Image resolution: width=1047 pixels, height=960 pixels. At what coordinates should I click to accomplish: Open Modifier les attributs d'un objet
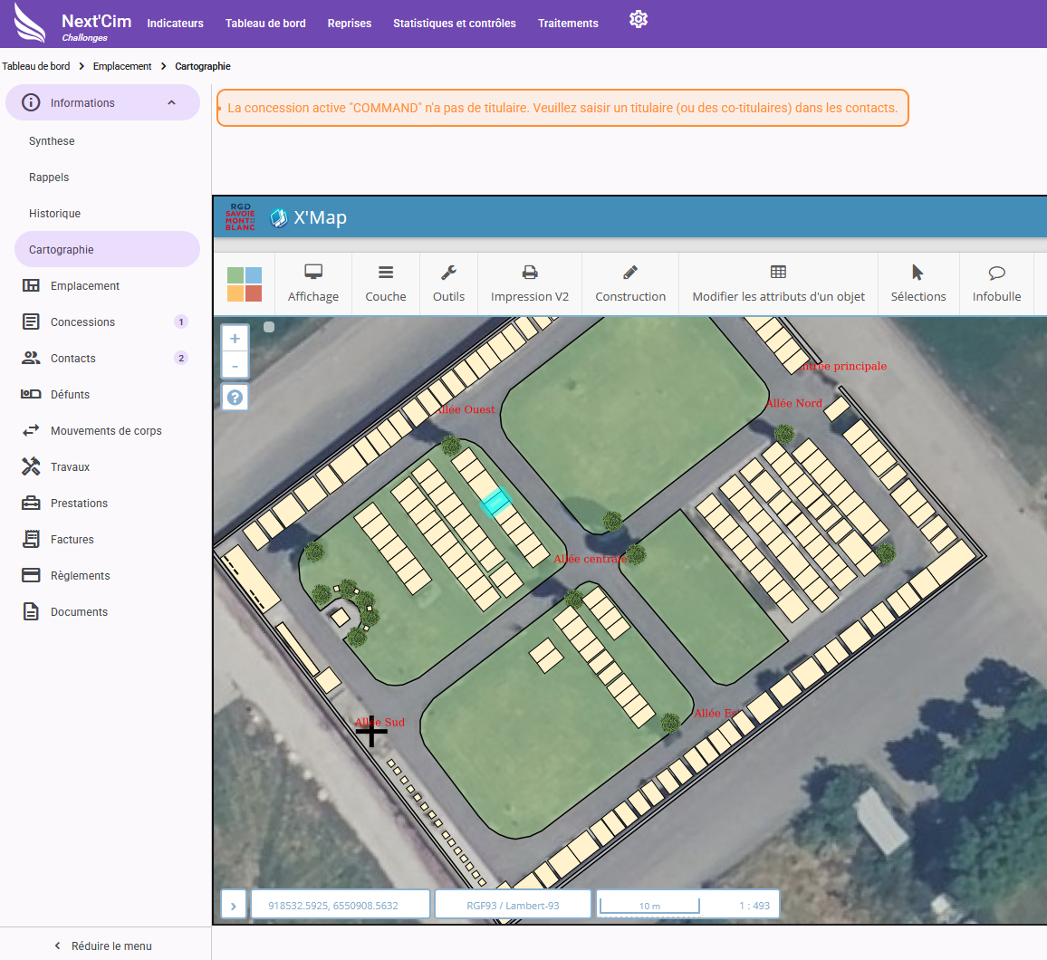pos(778,283)
